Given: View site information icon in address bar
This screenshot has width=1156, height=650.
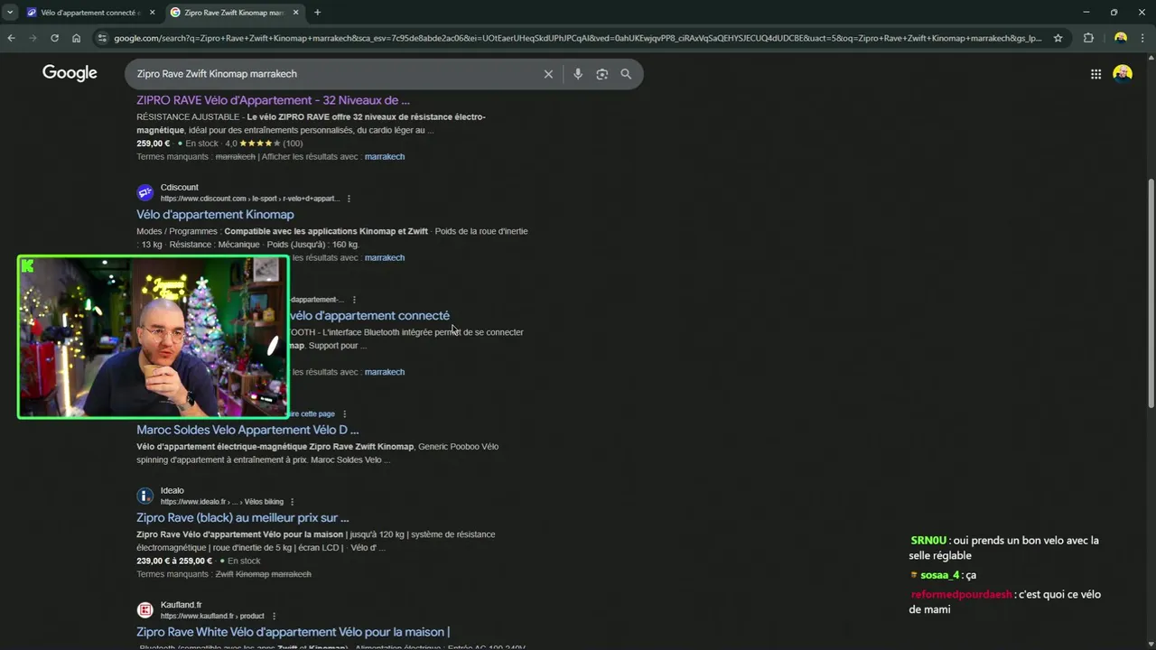Looking at the screenshot, I should coord(102,38).
